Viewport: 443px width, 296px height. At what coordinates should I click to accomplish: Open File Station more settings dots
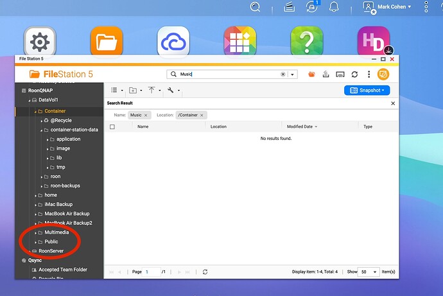[x=369, y=74]
